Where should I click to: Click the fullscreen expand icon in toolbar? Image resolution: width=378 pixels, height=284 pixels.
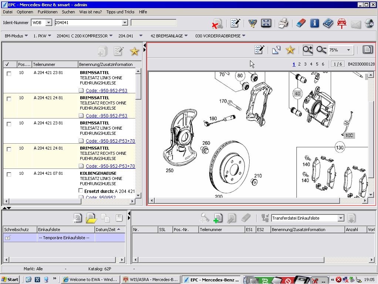click(266, 23)
